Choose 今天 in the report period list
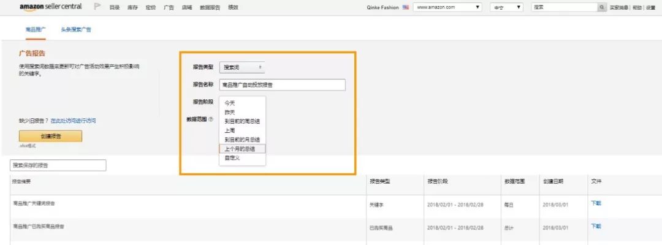 click(230, 103)
